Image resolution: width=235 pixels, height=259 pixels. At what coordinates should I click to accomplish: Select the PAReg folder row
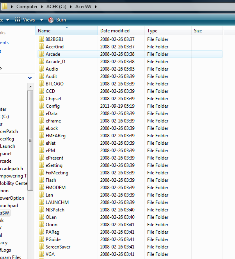[130, 232]
